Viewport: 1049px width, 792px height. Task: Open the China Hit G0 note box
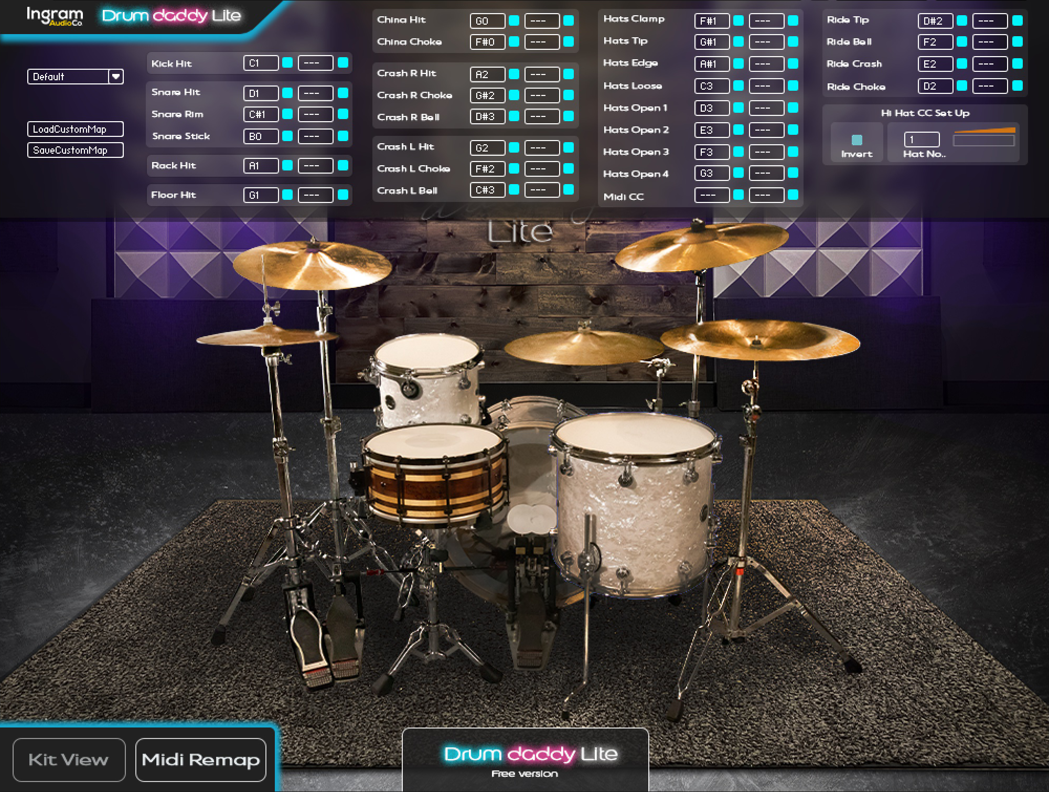[487, 21]
